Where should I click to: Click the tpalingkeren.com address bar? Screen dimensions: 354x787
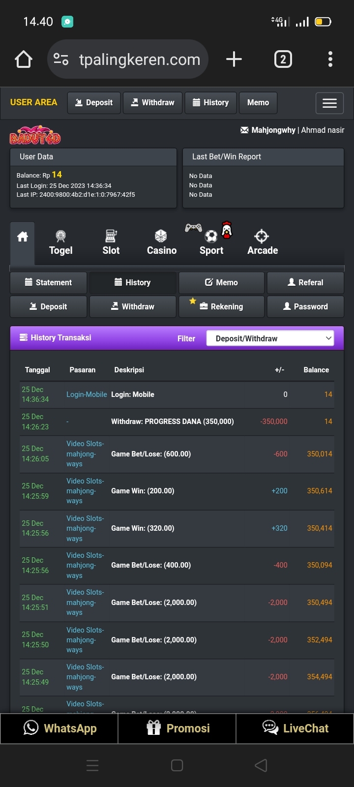tap(140, 60)
